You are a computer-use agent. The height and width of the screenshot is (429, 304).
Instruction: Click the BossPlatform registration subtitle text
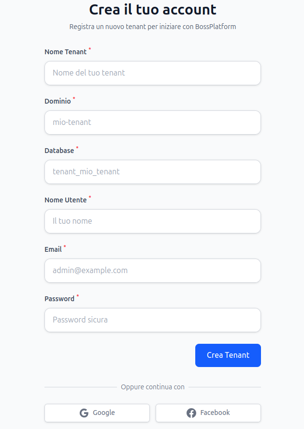[x=153, y=27]
